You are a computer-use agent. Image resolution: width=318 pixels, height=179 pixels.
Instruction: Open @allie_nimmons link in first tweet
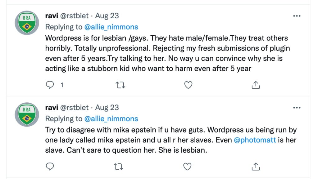pyautogui.click(x=111, y=27)
